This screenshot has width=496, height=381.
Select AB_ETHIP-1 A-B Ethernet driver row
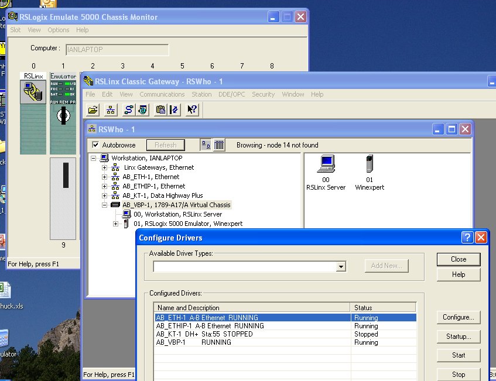click(285, 325)
